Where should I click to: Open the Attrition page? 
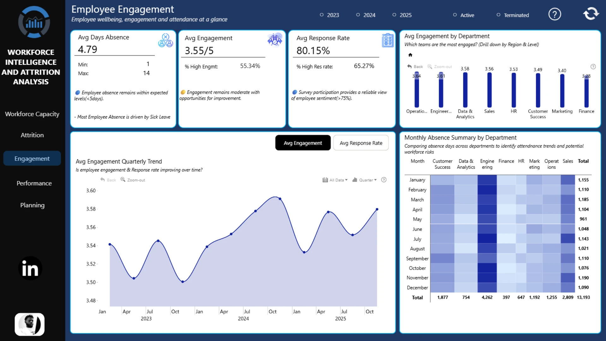[x=32, y=135]
